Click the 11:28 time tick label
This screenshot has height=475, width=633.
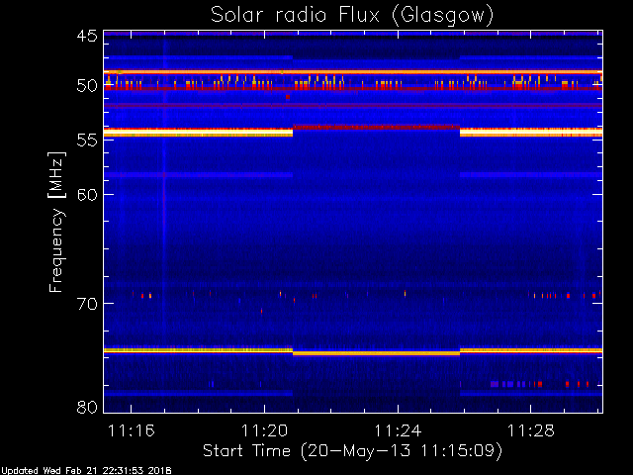[x=531, y=430]
